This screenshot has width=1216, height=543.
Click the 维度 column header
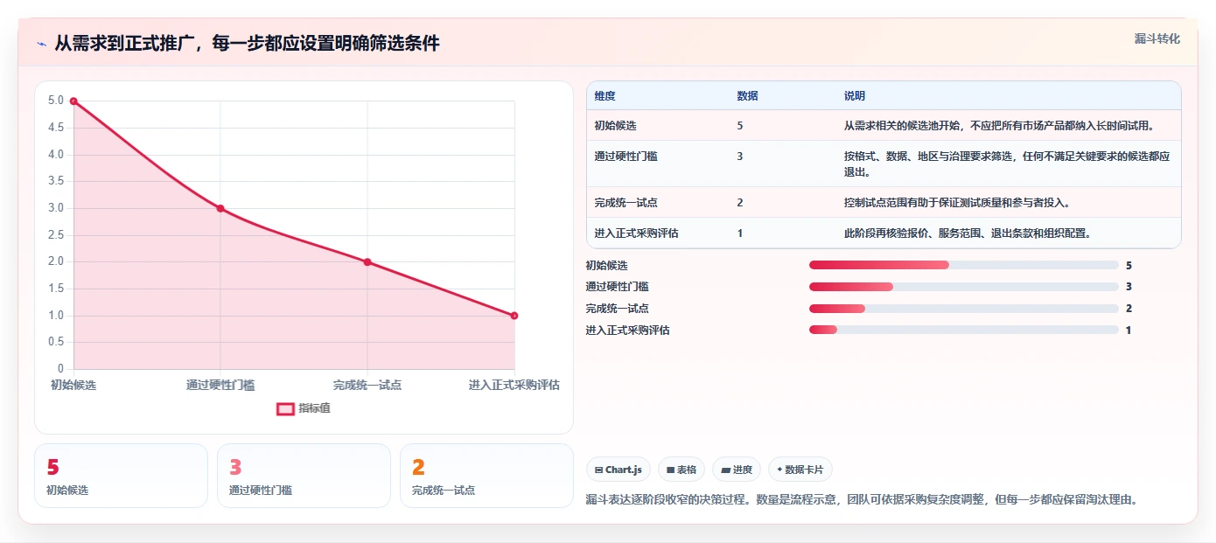pyautogui.click(x=605, y=96)
